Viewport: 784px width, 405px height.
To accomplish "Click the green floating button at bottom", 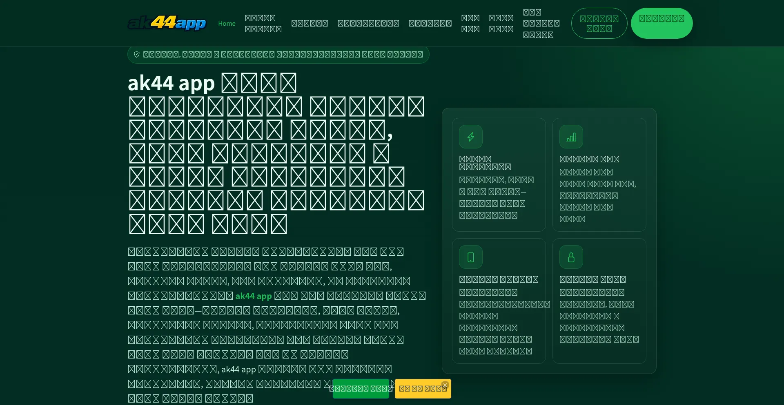I will pyautogui.click(x=361, y=389).
